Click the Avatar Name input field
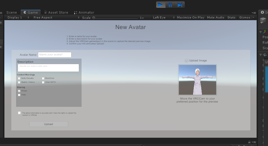 pyautogui.click(x=55, y=55)
